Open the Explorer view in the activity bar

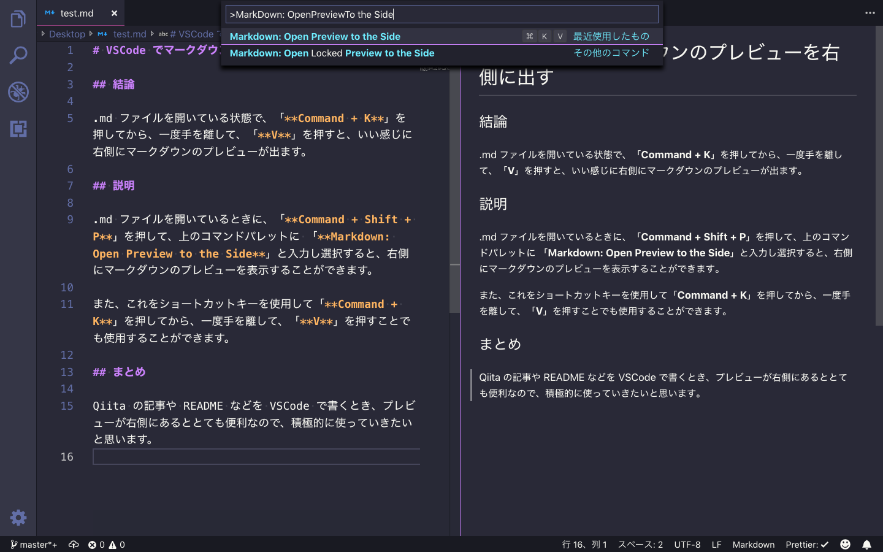pos(18,18)
